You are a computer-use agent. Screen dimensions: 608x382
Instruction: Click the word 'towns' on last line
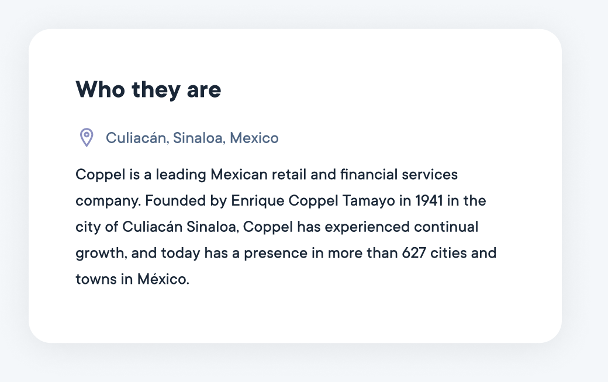[x=96, y=279]
